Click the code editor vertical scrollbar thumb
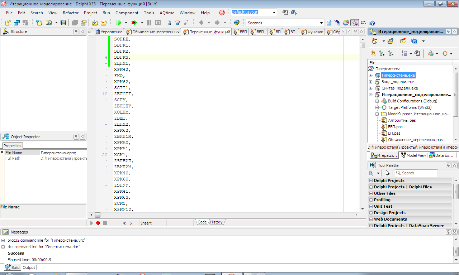This screenshot has height=275, width=459. click(363, 45)
